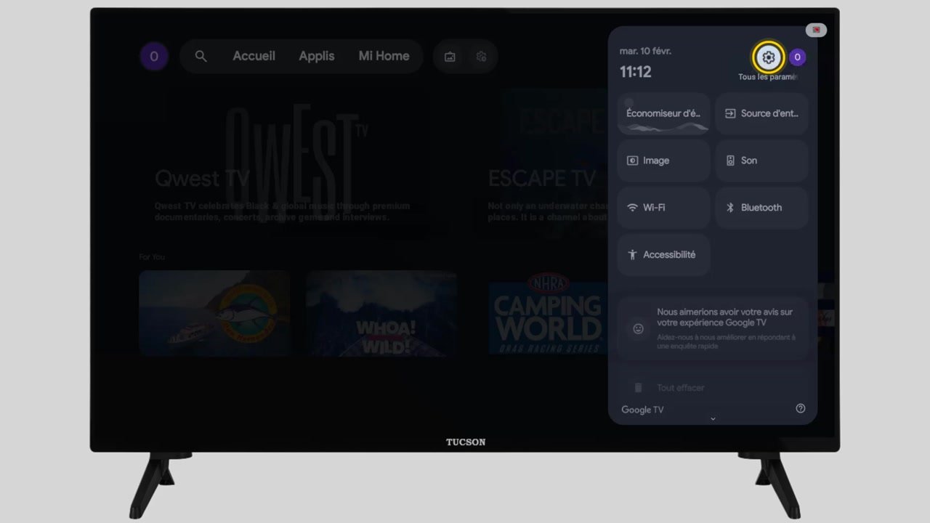
Task: Open the profile avatar on the home bar
Action: pyautogui.click(x=154, y=56)
